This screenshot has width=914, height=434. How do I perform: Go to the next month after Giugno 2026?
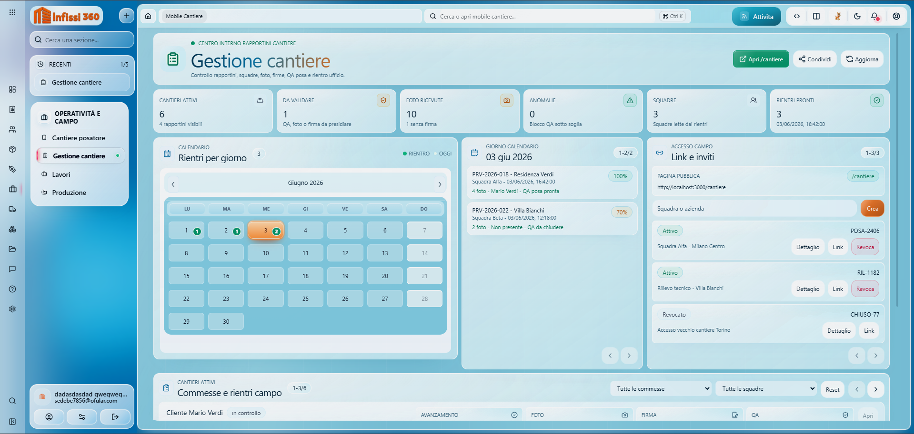[440, 184]
